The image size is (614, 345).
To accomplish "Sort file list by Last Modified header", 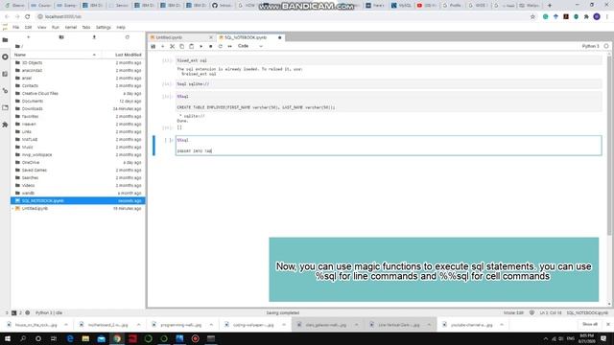I will pos(124,55).
